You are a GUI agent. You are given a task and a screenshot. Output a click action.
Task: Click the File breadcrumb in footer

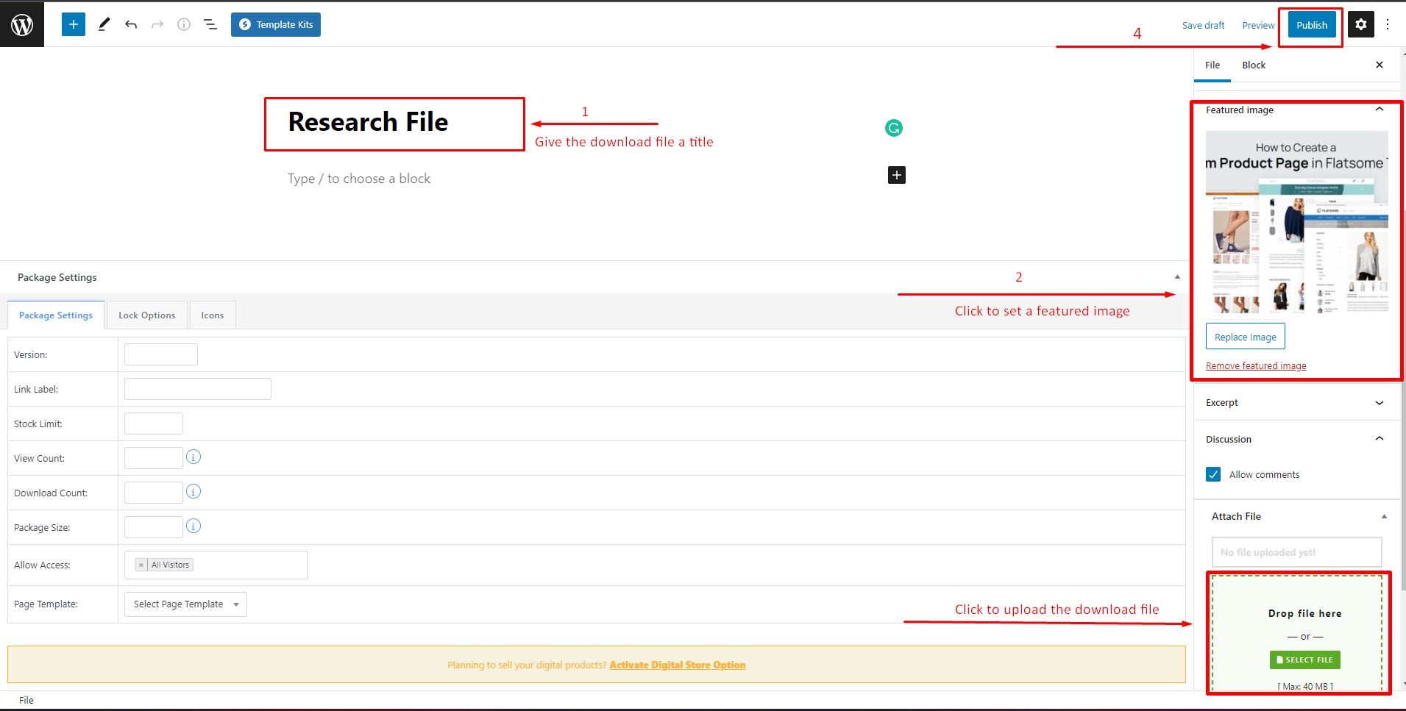click(x=26, y=700)
